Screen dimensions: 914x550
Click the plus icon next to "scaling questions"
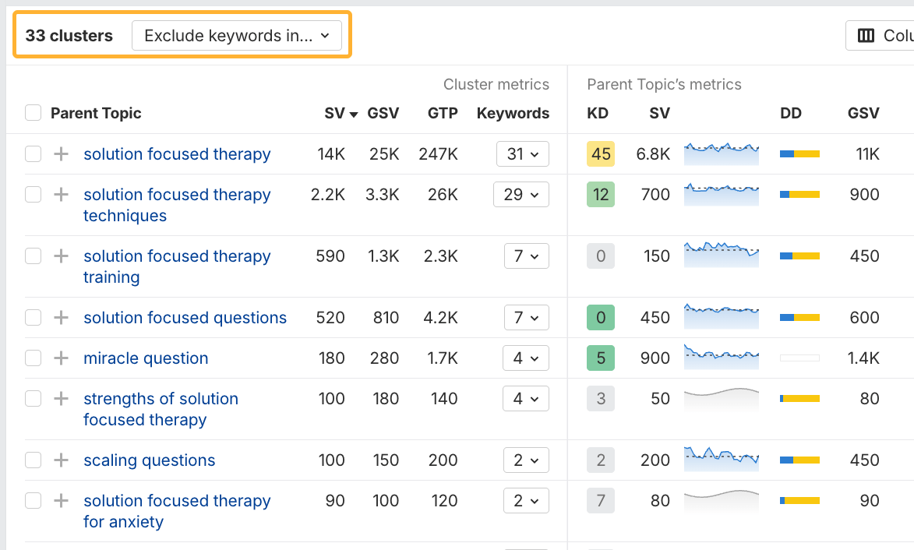click(x=61, y=460)
